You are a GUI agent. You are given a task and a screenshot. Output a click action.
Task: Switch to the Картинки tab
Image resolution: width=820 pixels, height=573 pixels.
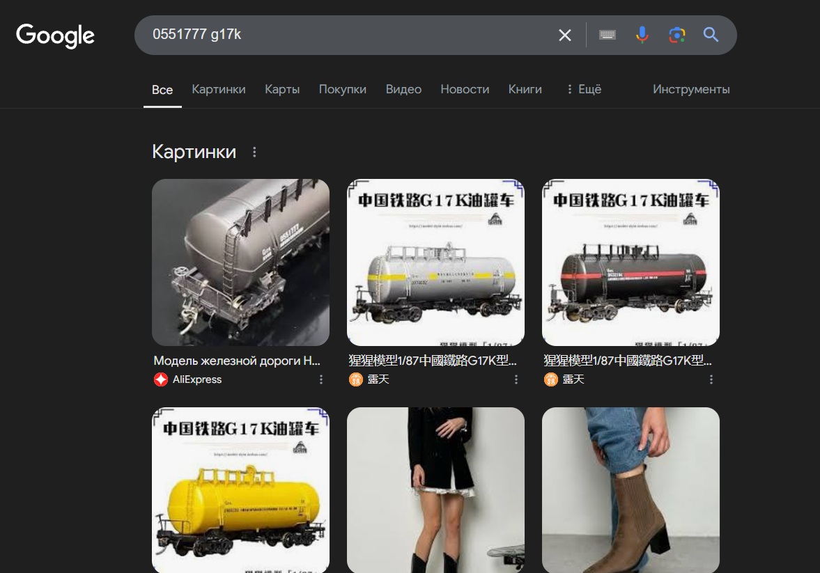tap(219, 89)
